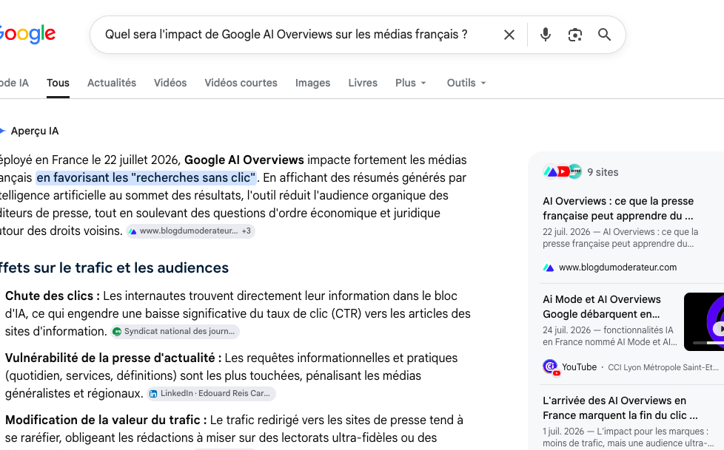This screenshot has height=450, width=724.
Task: Switch to the Tous tab
Action: [58, 83]
